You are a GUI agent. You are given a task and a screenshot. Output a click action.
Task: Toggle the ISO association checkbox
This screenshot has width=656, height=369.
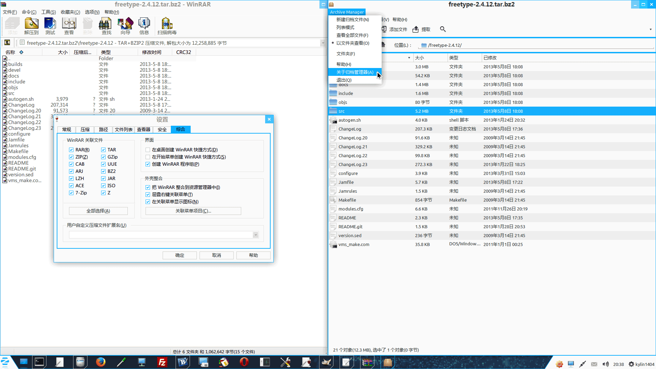[x=103, y=186]
